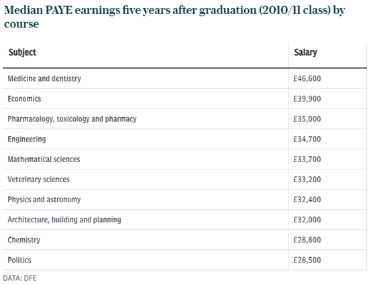Viewport: 371px width, 284px height.
Task: Click the Salary column header
Action: tap(305, 52)
